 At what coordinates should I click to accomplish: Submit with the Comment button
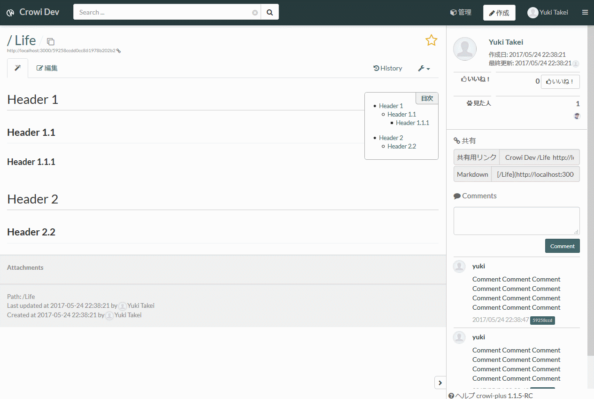(562, 246)
